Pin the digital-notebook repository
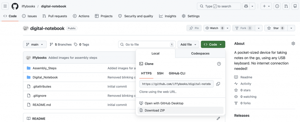300x122 pixels. tap(194, 28)
